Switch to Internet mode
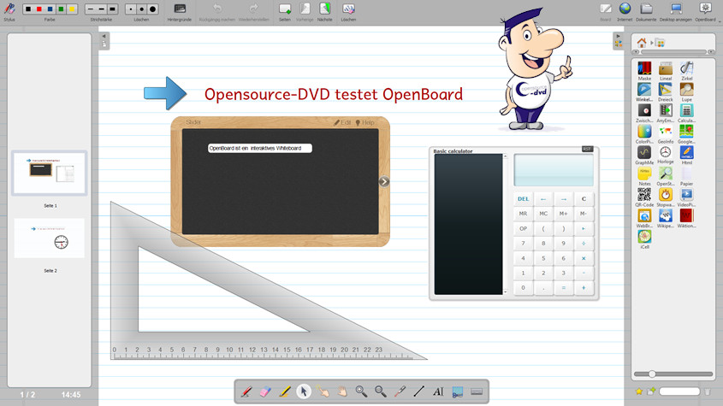This screenshot has height=406, width=723. pyautogui.click(x=625, y=10)
